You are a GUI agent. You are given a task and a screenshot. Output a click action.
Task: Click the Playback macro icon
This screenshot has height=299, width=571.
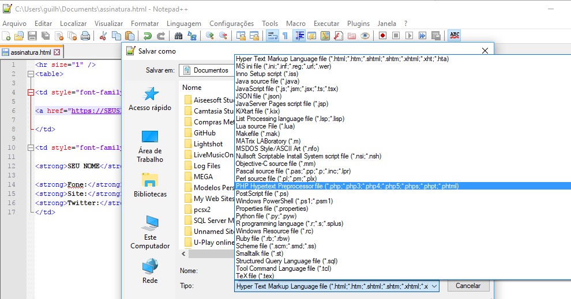click(410, 36)
